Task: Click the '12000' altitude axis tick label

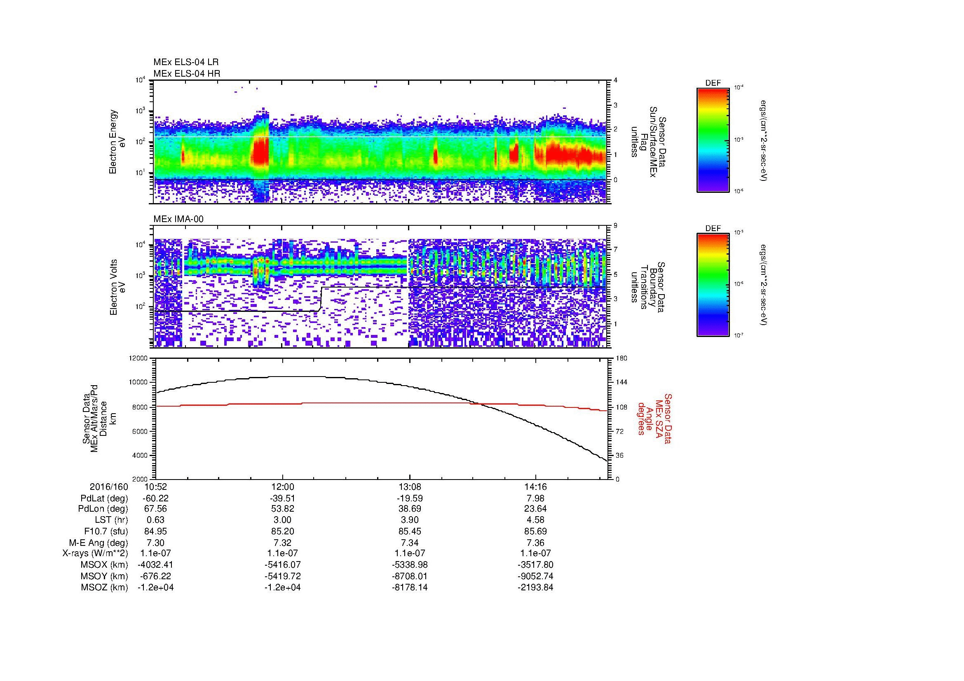Action: (138, 358)
